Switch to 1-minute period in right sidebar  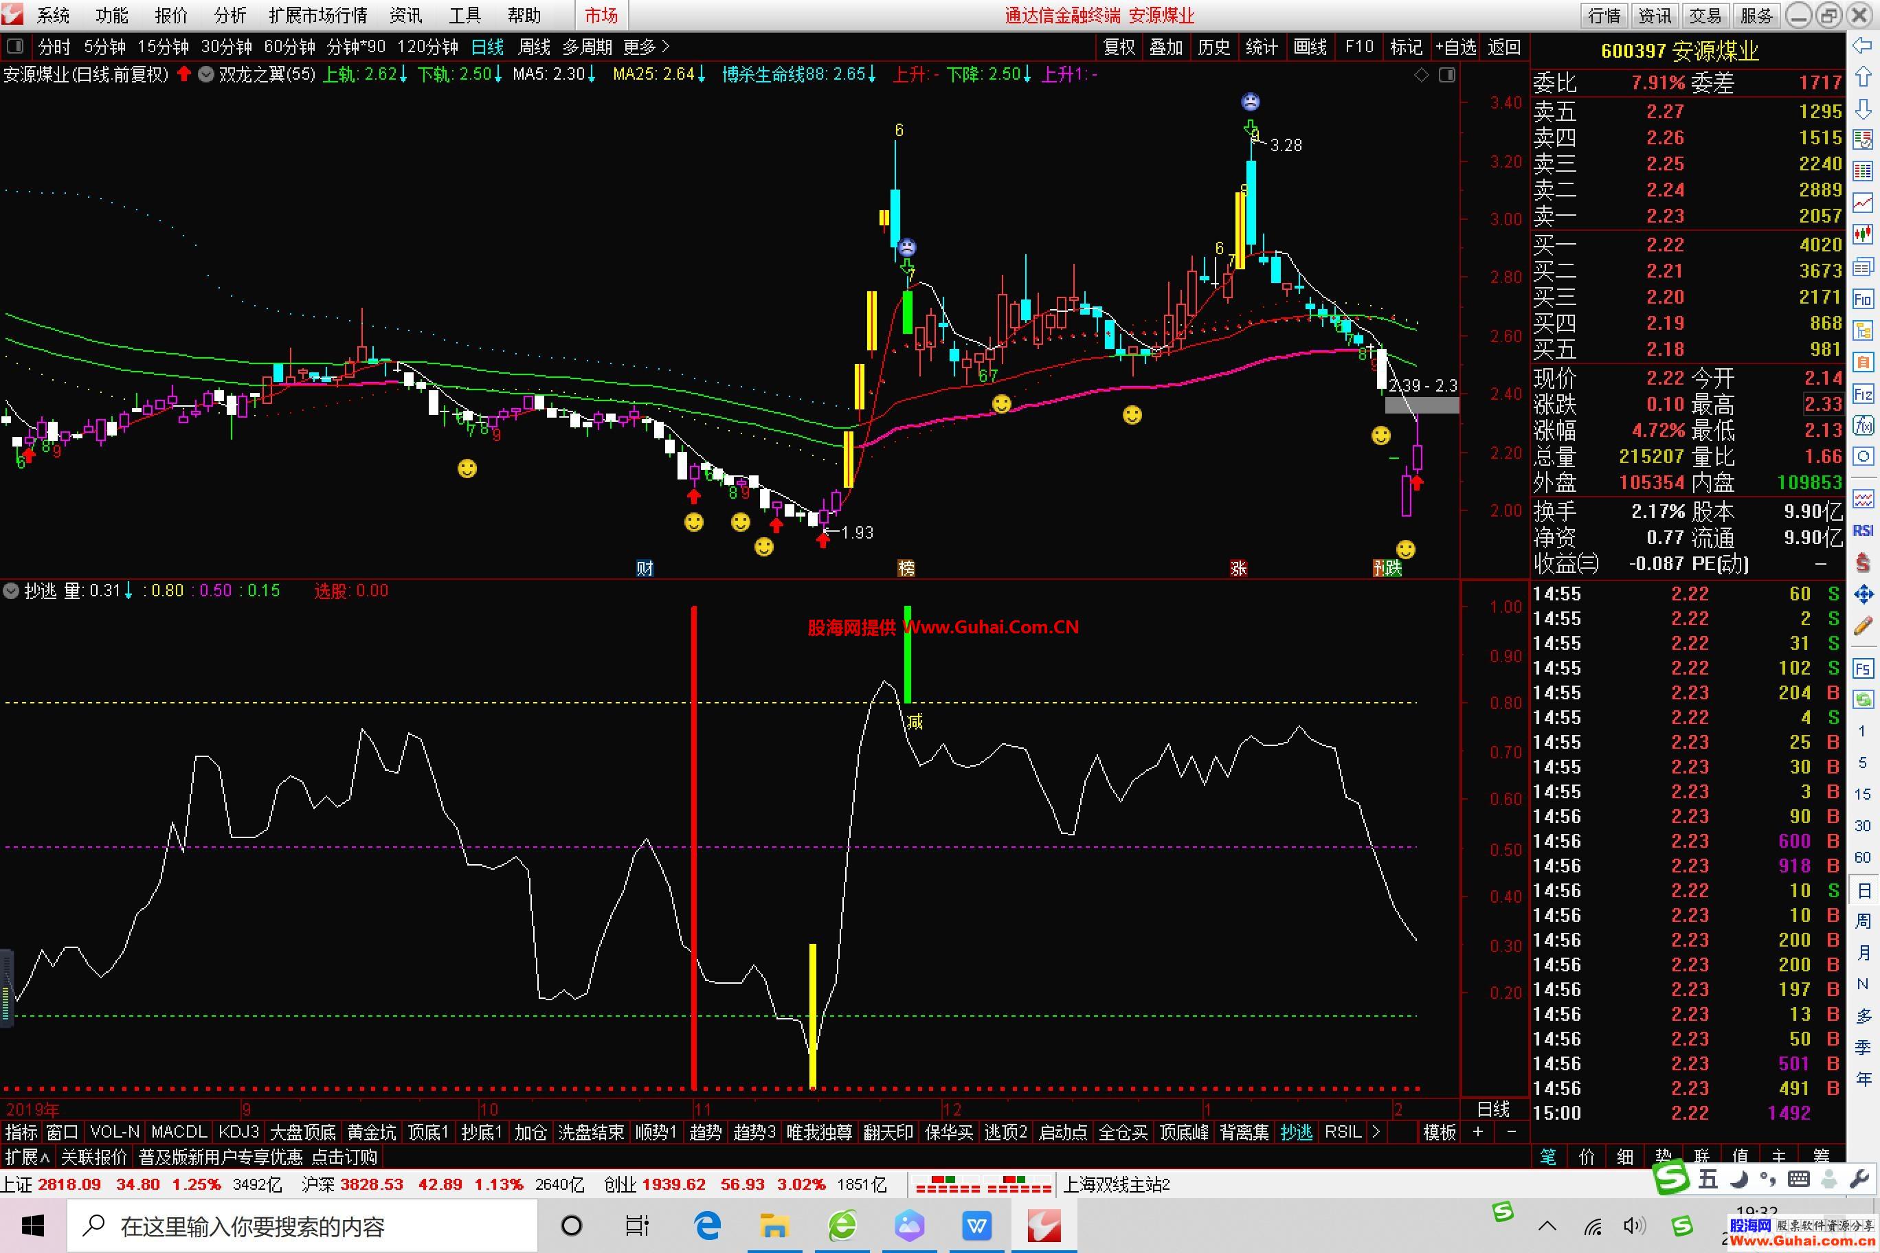1862,731
